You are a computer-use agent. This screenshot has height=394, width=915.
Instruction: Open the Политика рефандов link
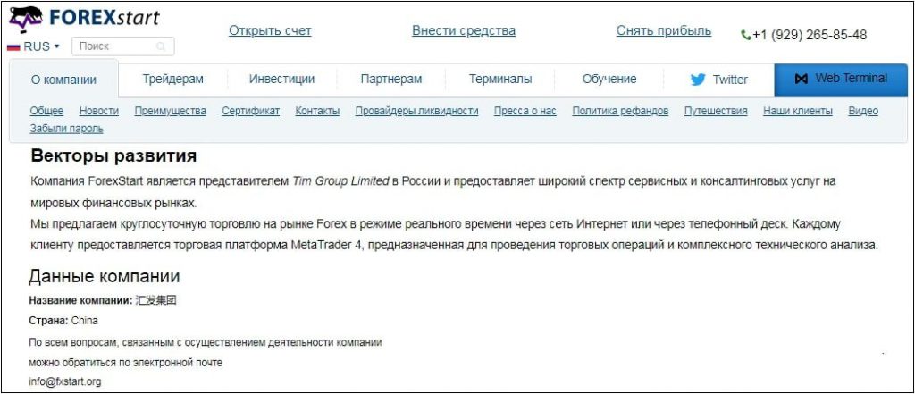point(620,111)
